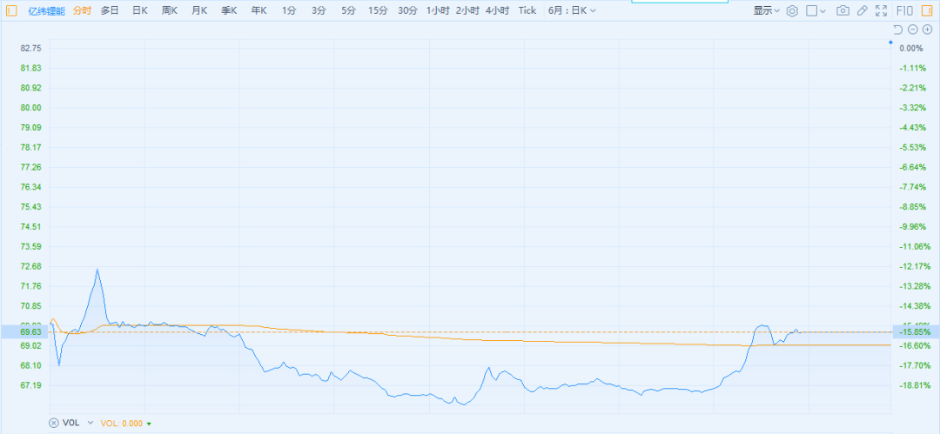Switch to 1小时 hourly chart

[438, 10]
